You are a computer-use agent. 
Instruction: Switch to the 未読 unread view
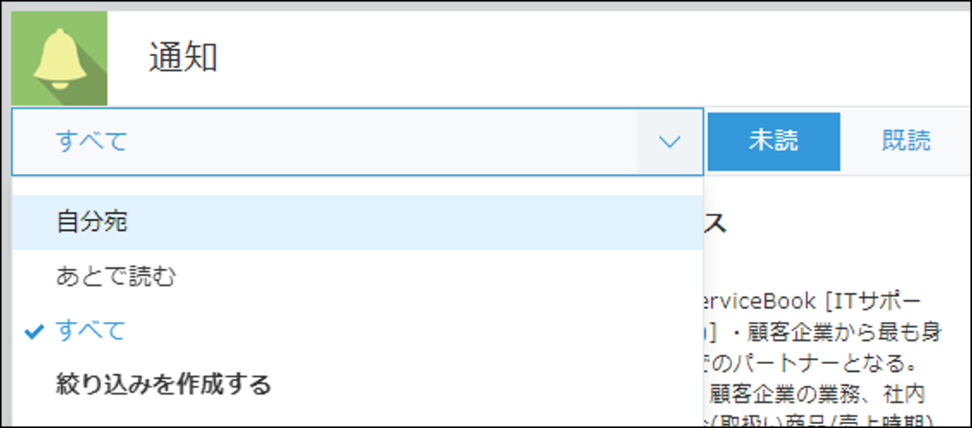click(774, 141)
